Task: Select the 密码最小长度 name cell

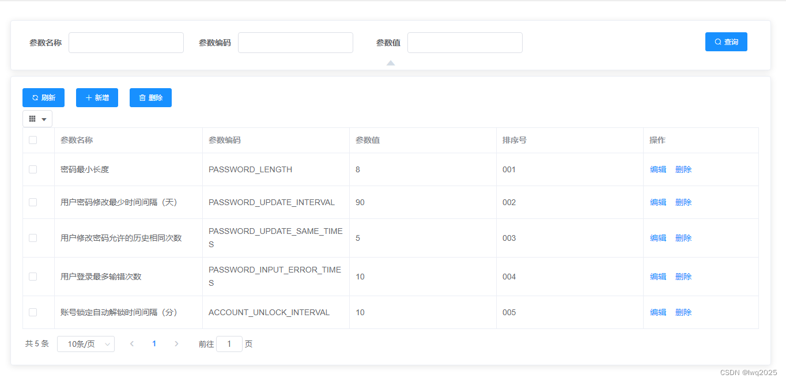Action: (x=129, y=169)
